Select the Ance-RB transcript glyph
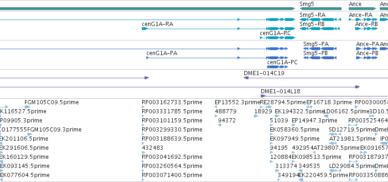 pos(366,29)
